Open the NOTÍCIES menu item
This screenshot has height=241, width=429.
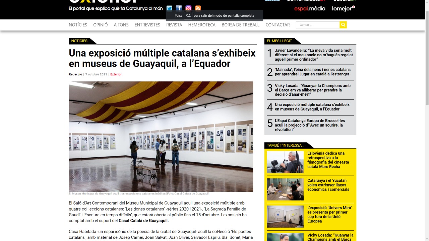pos(78,25)
